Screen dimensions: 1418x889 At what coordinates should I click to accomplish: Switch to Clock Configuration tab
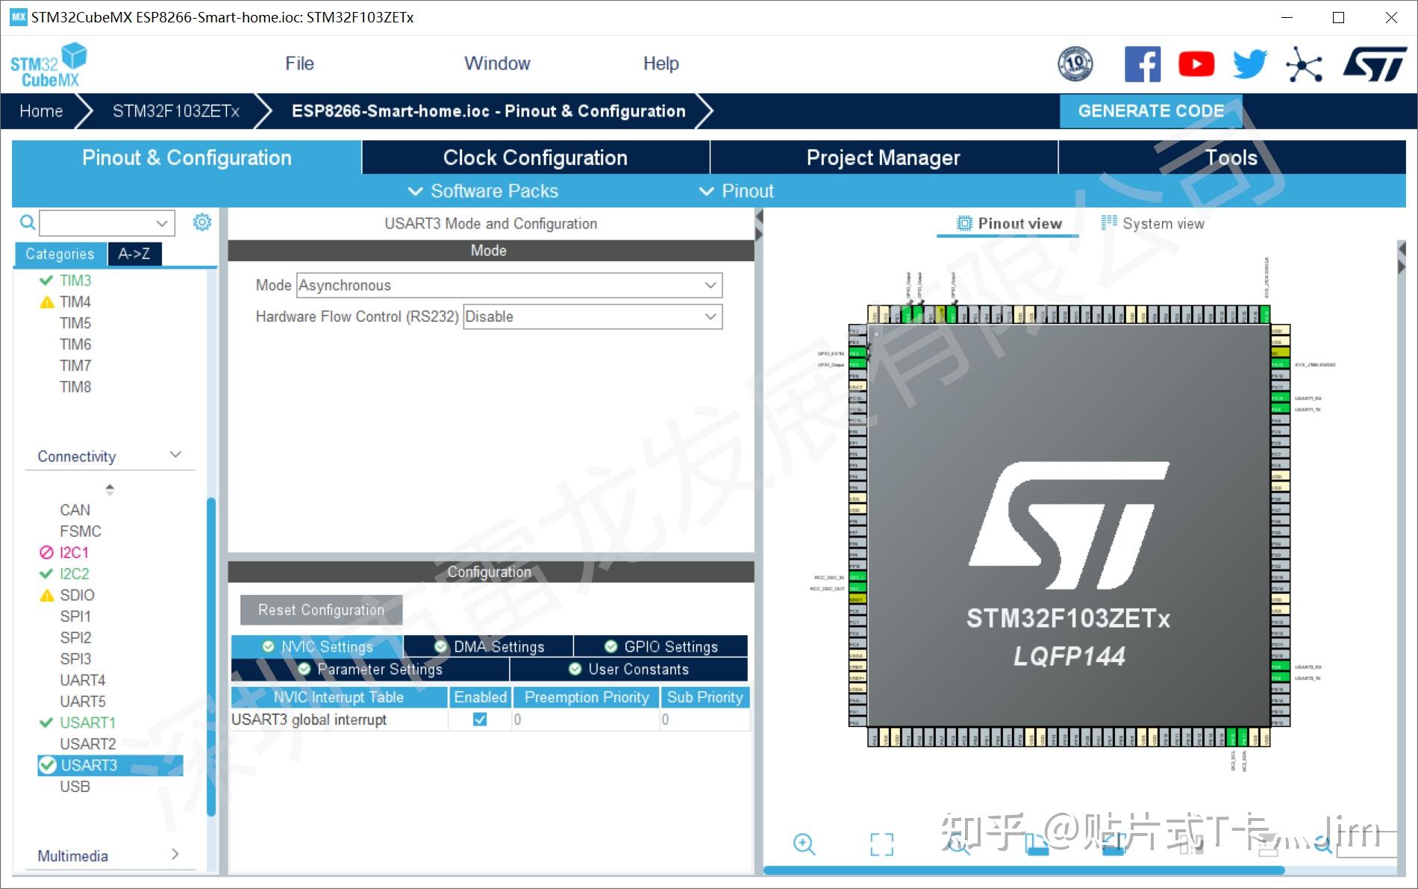(535, 157)
